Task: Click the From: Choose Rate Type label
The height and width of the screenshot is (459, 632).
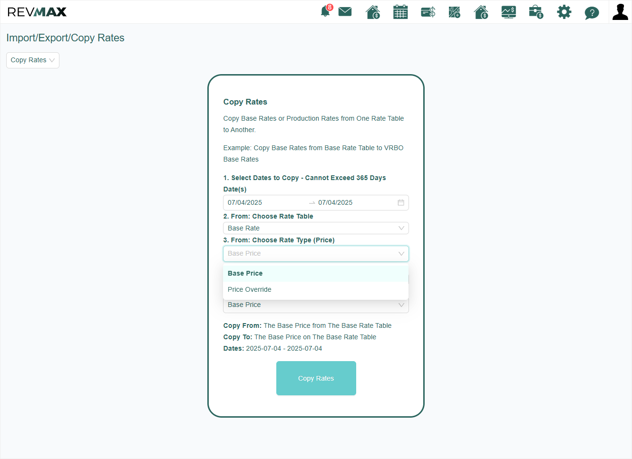Action: [279, 240]
